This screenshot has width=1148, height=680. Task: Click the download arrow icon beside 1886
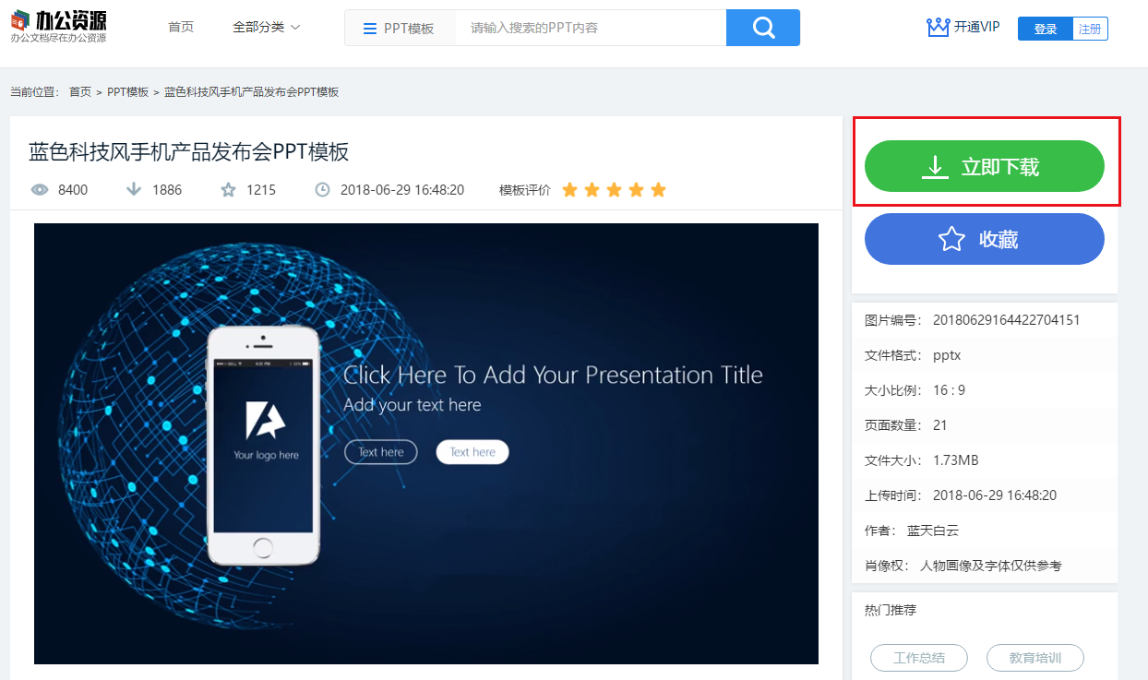134,190
